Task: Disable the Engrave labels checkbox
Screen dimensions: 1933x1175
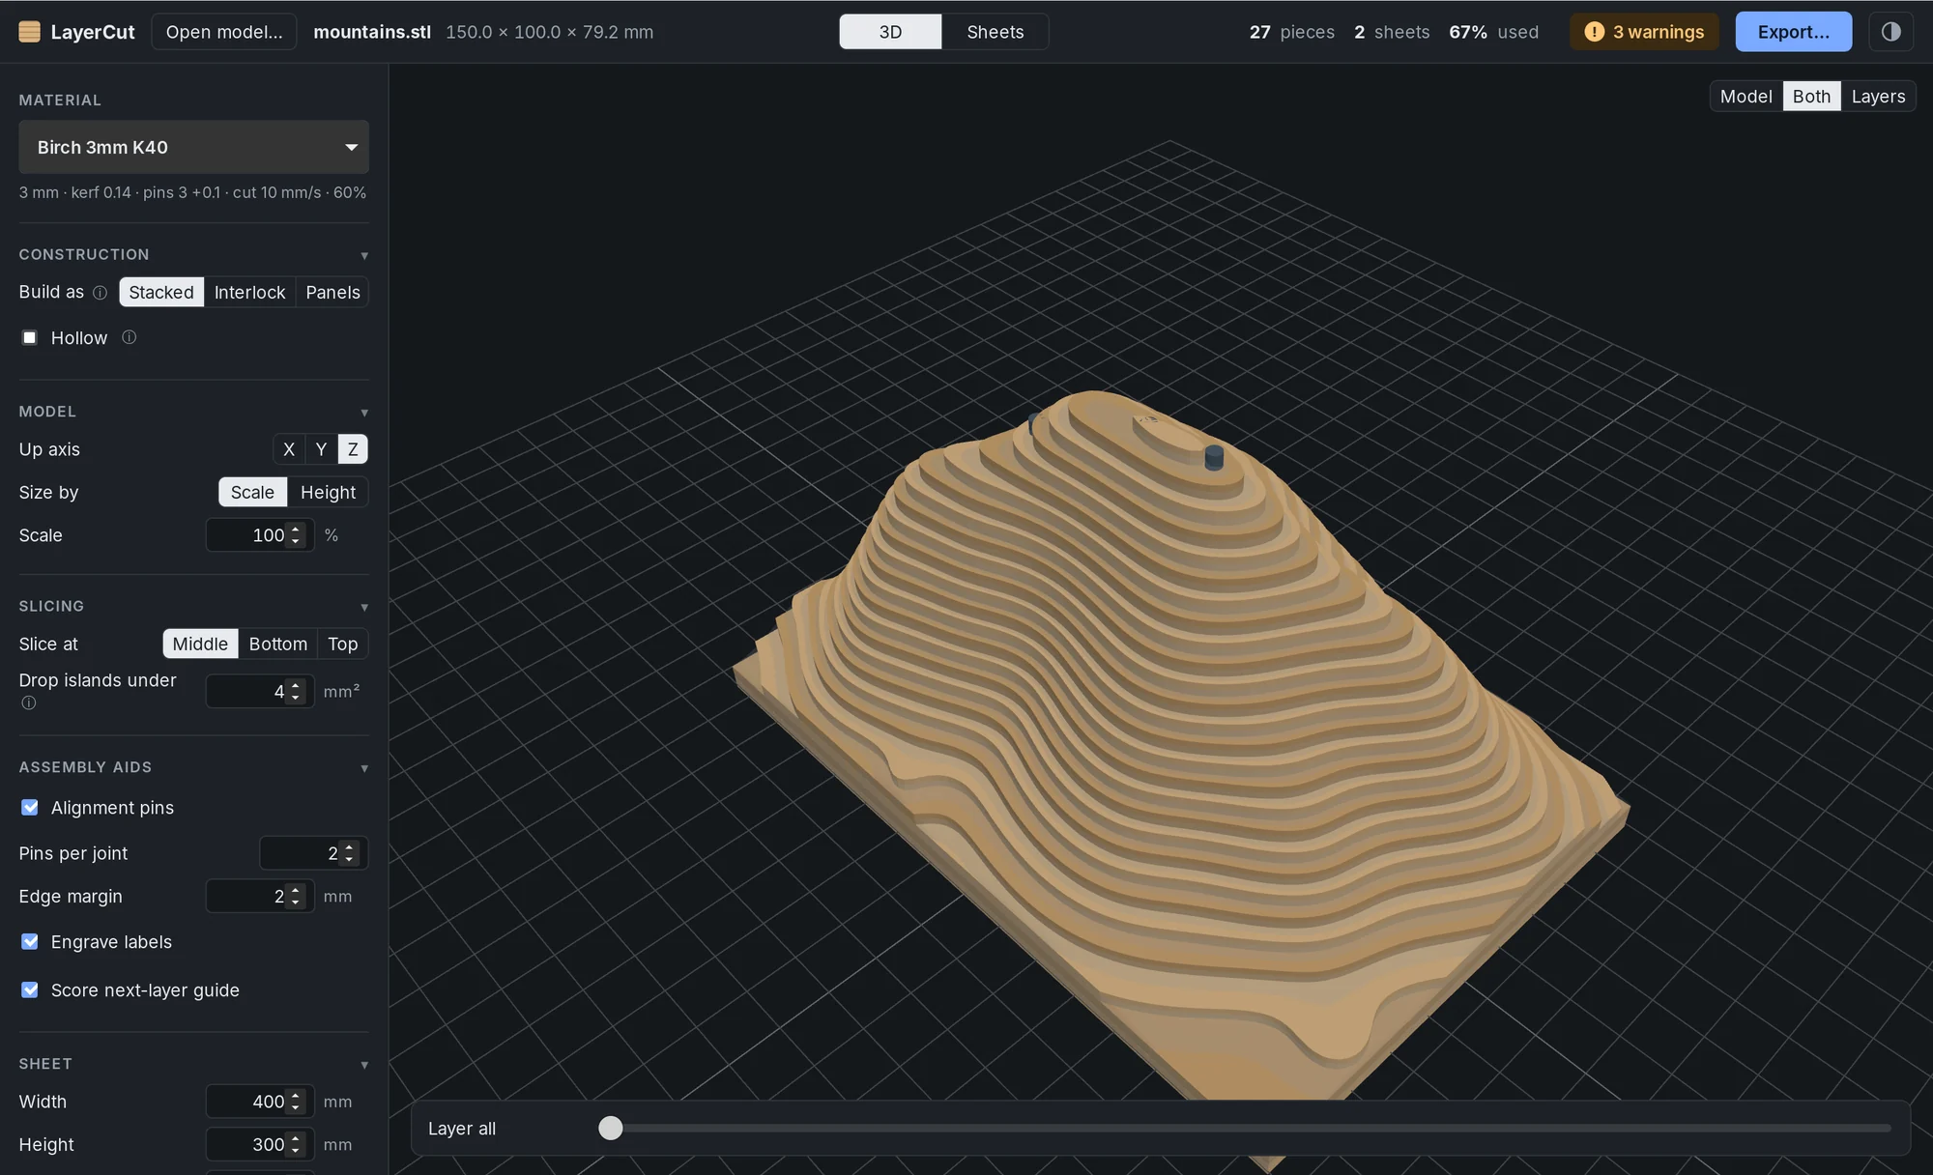Action: pos(30,941)
